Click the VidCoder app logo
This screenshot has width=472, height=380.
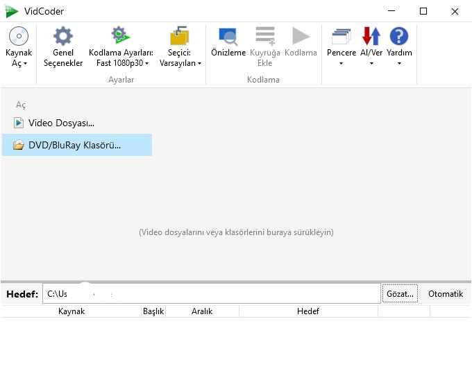(11, 11)
